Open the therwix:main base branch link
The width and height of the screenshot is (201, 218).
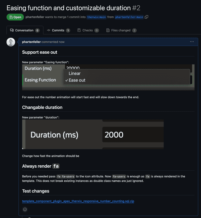click(x=96, y=17)
